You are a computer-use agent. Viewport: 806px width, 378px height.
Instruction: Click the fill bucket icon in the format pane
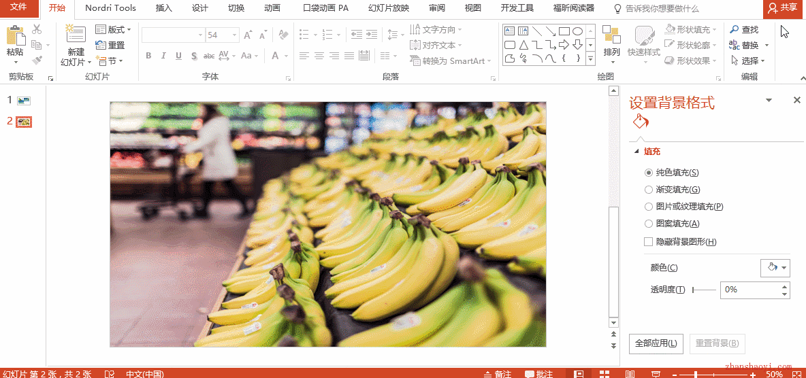click(640, 121)
